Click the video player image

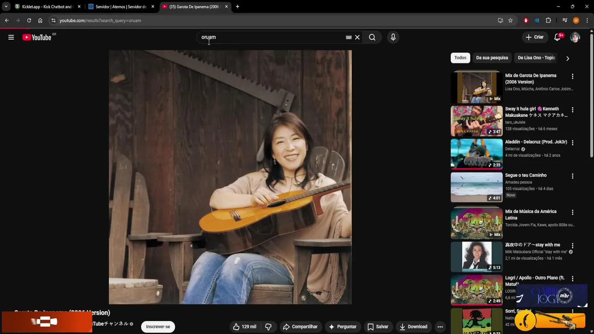pyautogui.click(x=230, y=177)
